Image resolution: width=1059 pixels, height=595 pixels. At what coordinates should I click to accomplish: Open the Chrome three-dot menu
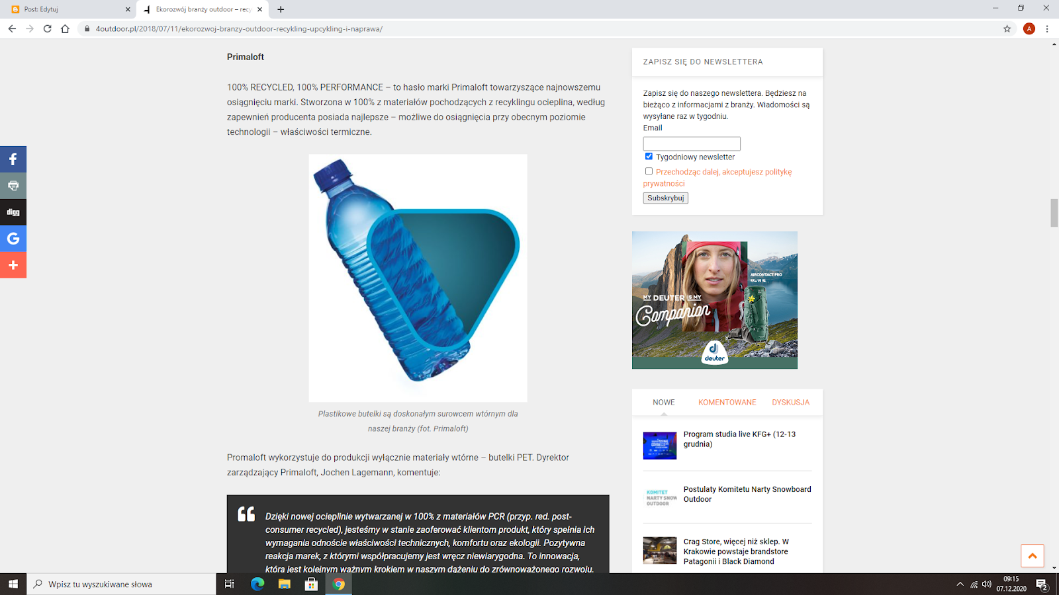(x=1047, y=28)
